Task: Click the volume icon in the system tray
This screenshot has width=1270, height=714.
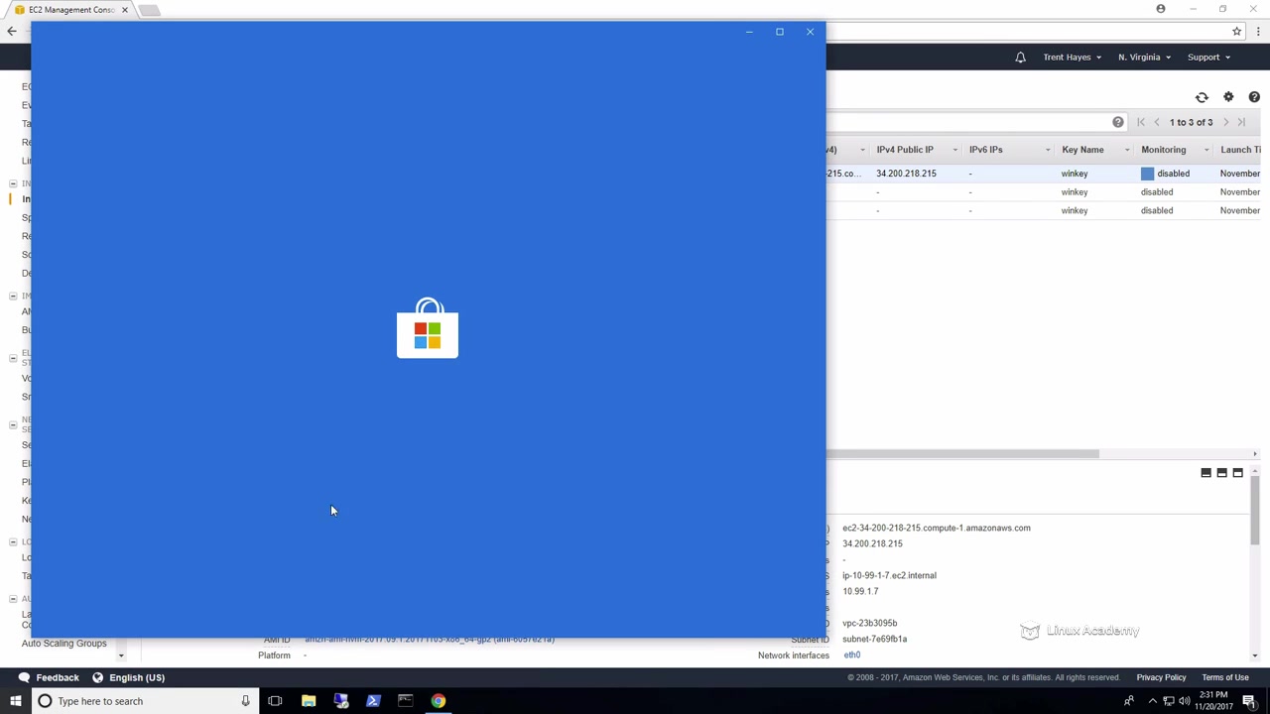Action: (x=1184, y=701)
